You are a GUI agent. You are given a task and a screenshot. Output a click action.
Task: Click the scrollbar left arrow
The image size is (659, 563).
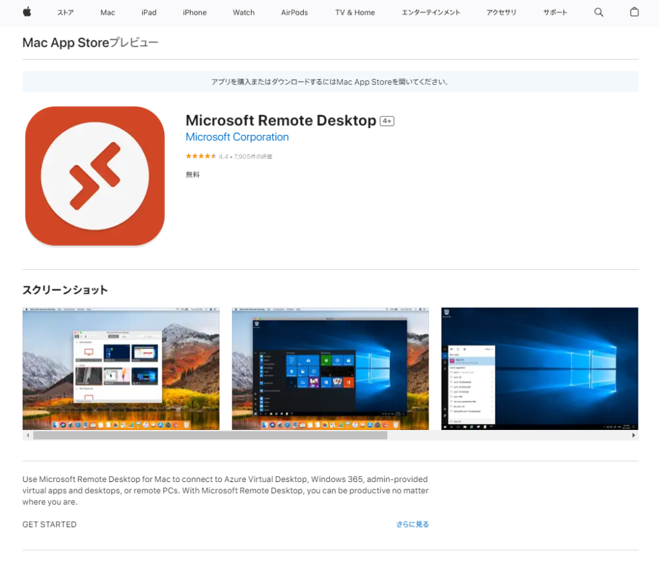pyautogui.click(x=28, y=435)
